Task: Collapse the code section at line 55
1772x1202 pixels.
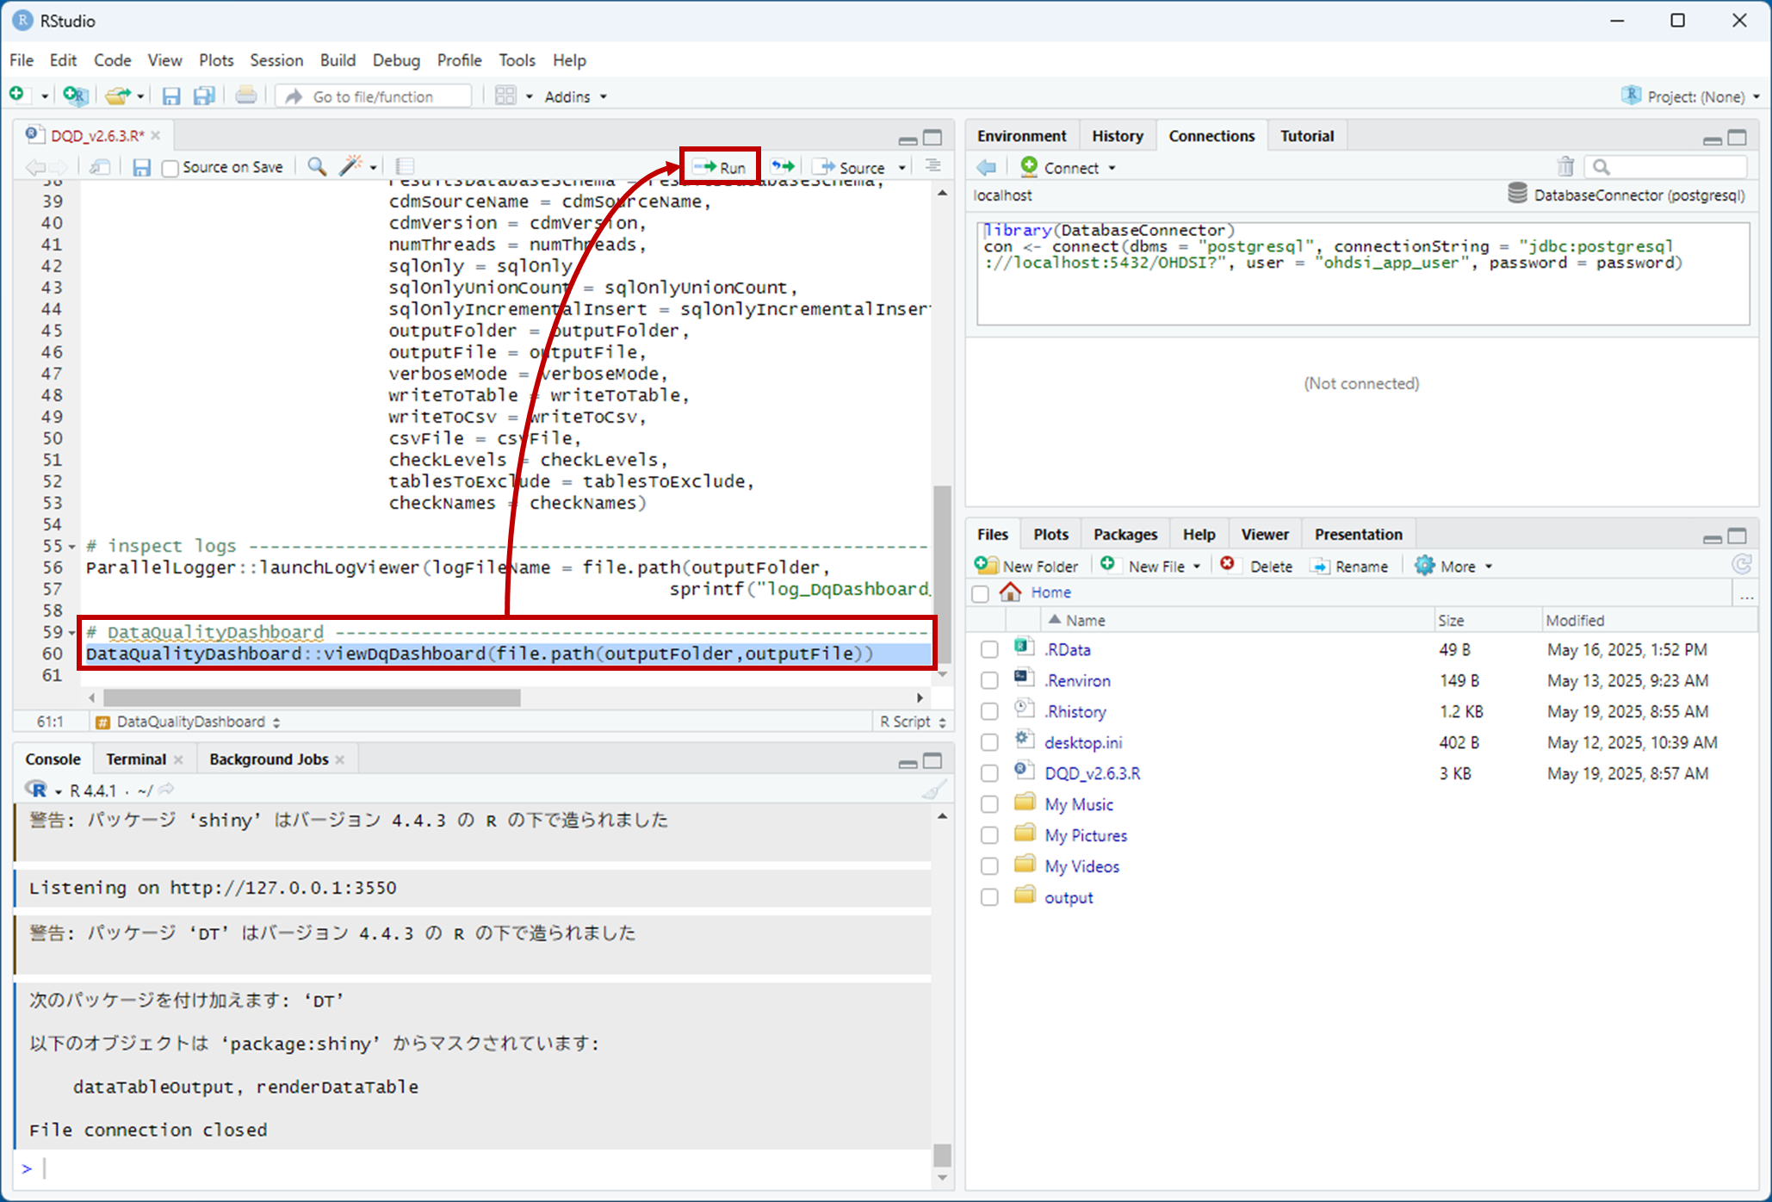Action: pos(71,547)
